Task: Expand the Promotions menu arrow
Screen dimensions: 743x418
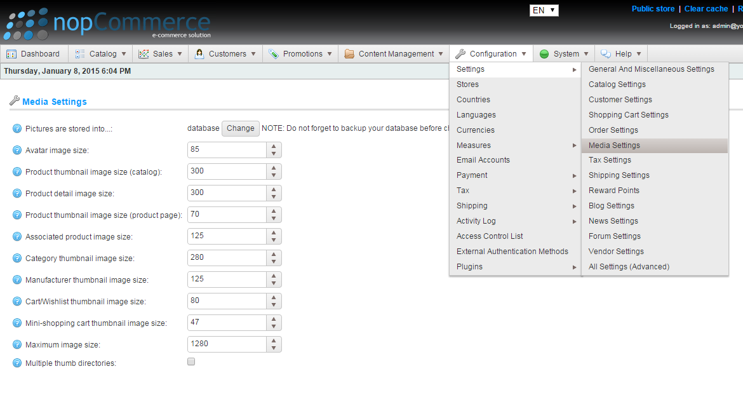Action: (330, 54)
